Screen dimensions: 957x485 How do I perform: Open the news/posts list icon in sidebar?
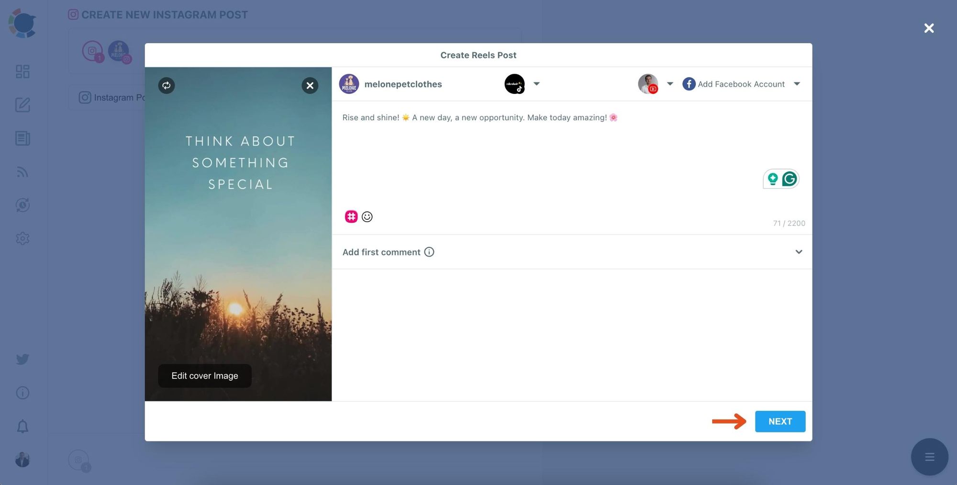(22, 138)
